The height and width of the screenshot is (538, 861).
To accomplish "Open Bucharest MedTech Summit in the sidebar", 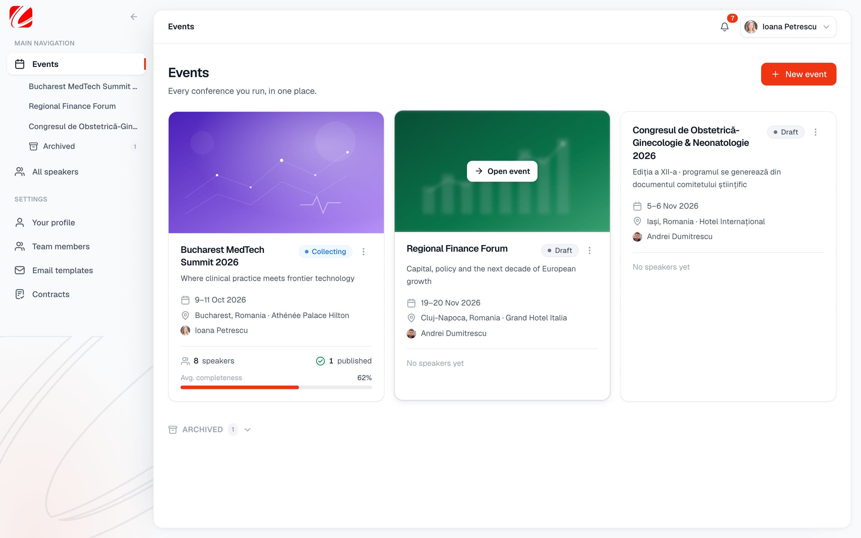I will pyautogui.click(x=83, y=86).
